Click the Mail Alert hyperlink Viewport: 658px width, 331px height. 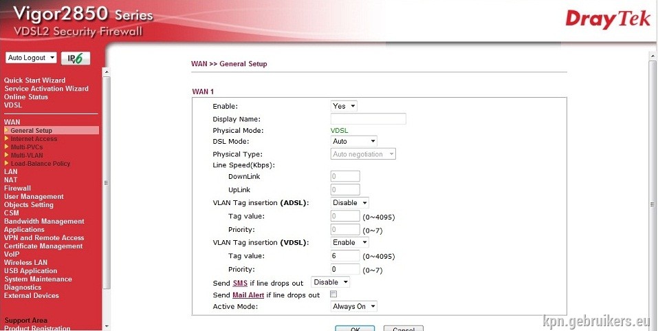pos(248,295)
